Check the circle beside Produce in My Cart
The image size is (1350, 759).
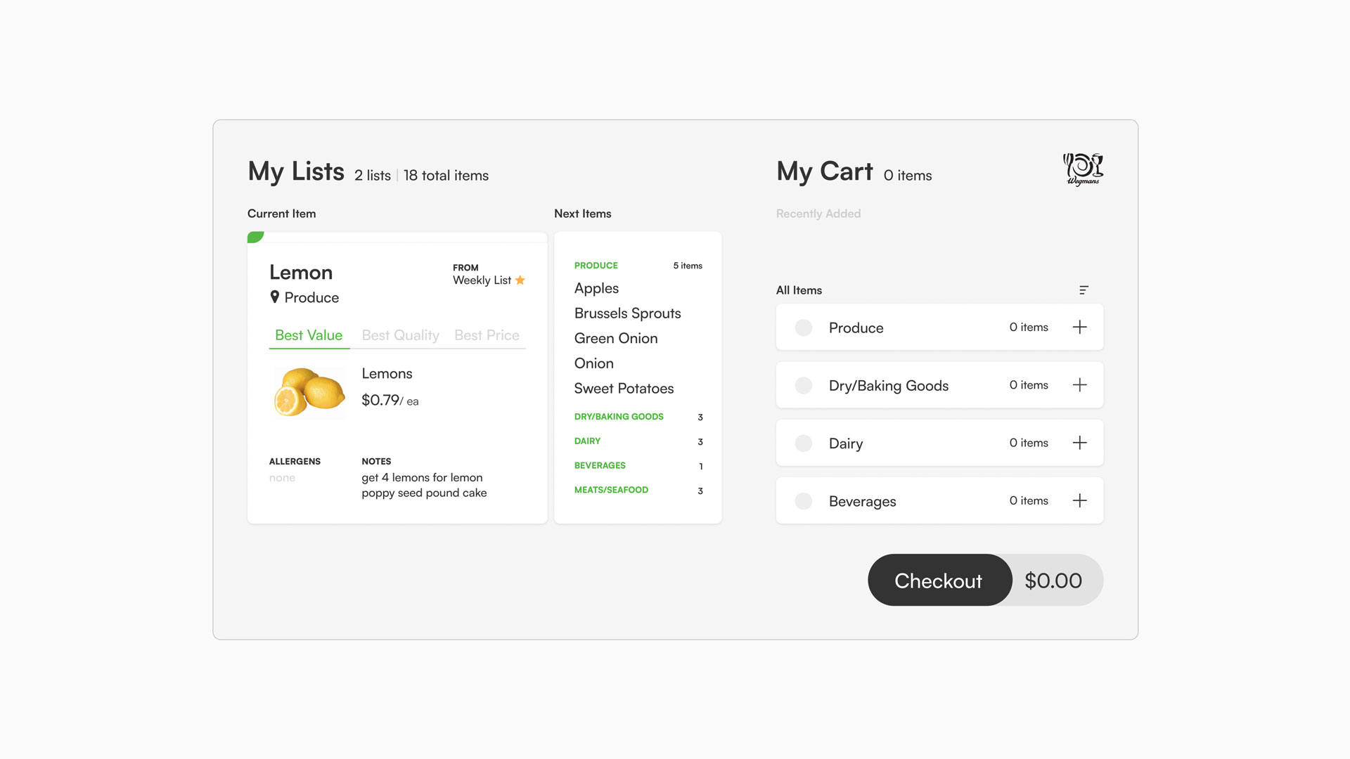coord(803,327)
